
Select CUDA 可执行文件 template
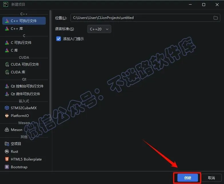[24, 64]
